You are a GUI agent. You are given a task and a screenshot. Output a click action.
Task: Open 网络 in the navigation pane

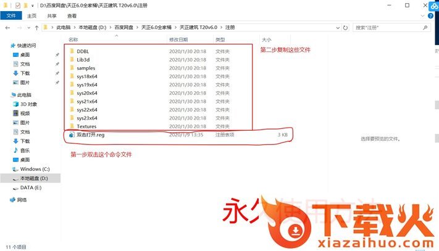pos(22,200)
